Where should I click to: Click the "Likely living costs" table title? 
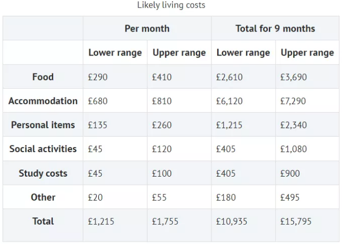(171, 5)
